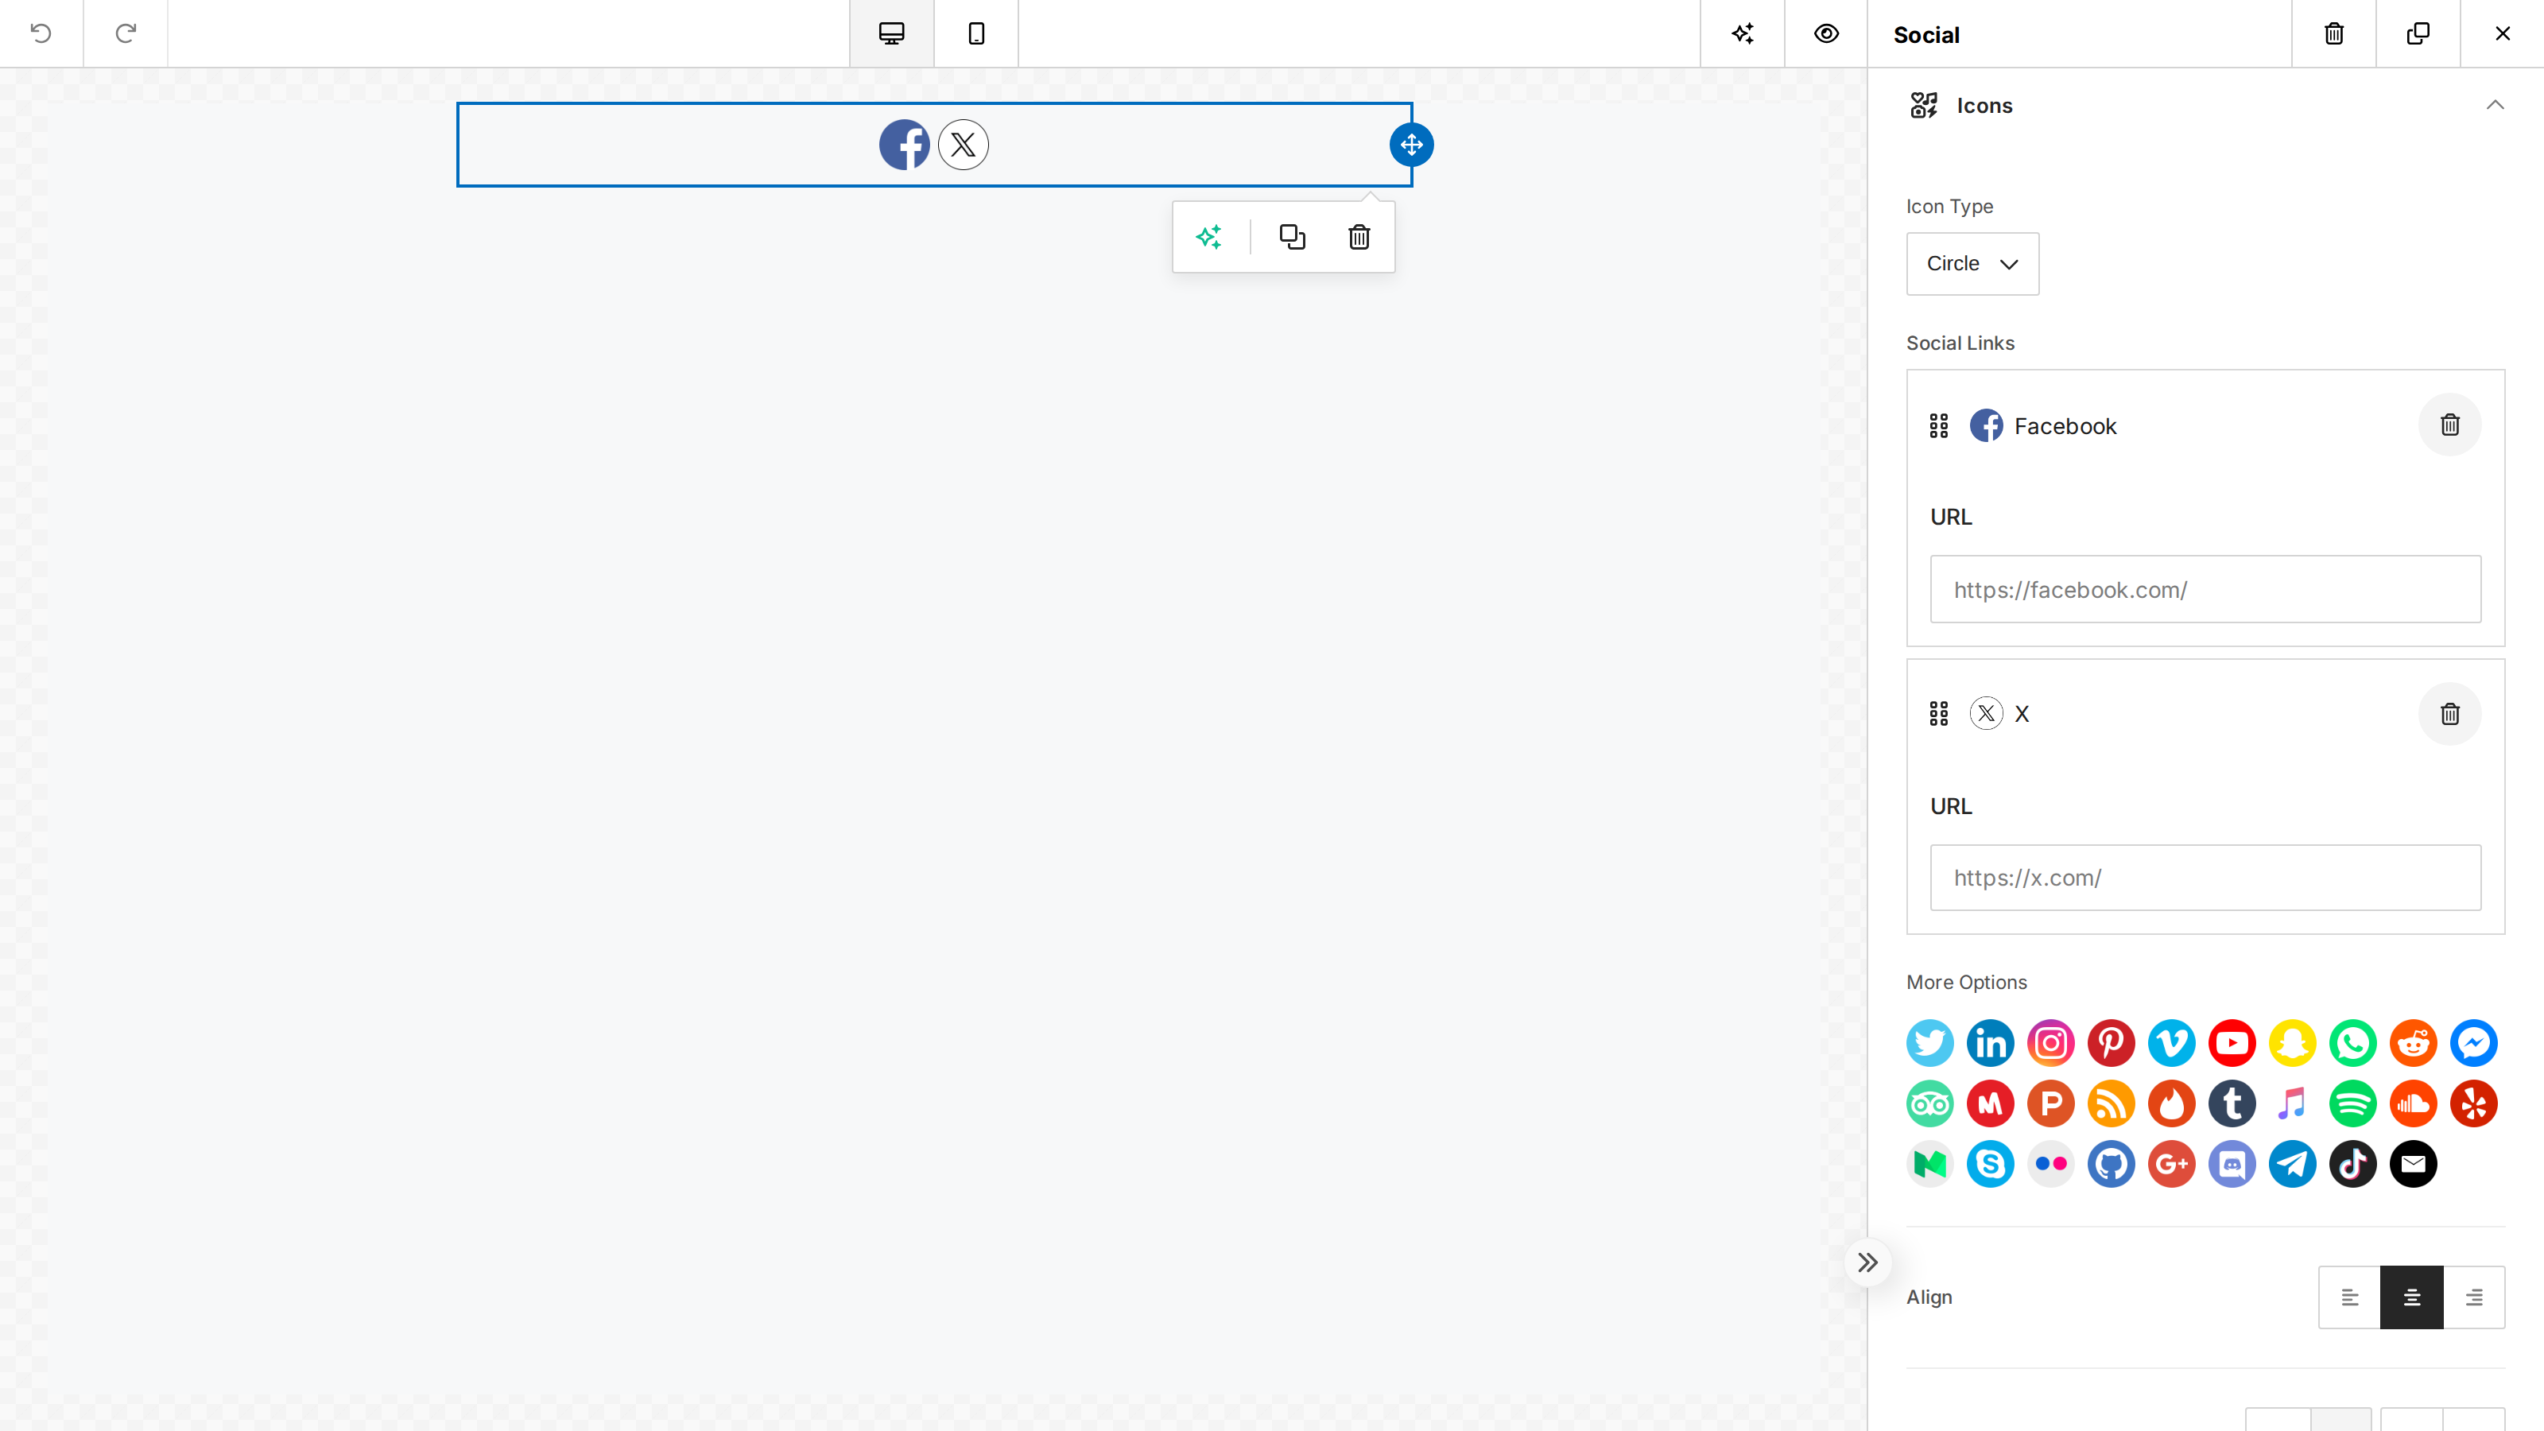The image size is (2544, 1431).
Task: Add Apple Music note icon
Action: (x=2292, y=1103)
